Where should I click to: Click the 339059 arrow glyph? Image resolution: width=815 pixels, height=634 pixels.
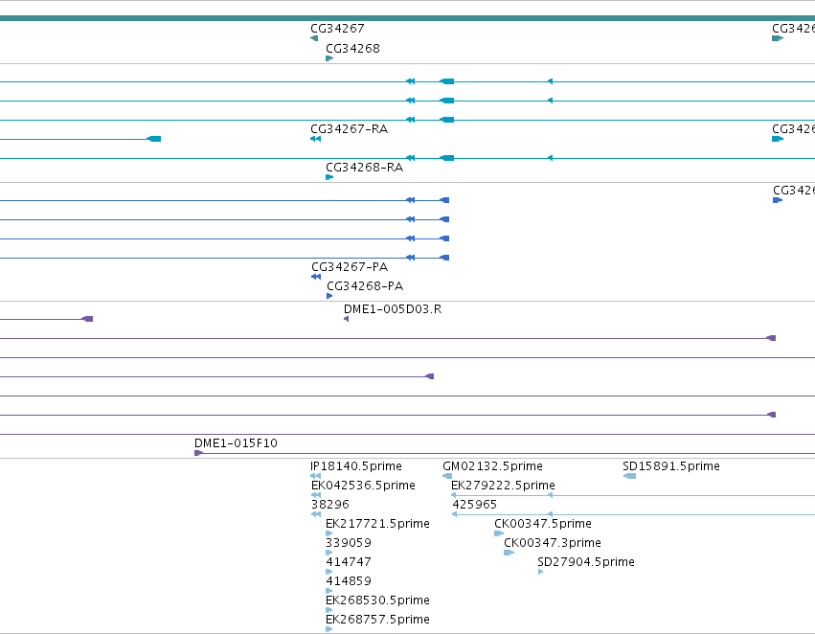click(x=329, y=553)
